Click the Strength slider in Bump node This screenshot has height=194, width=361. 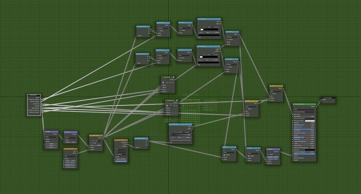(273, 157)
